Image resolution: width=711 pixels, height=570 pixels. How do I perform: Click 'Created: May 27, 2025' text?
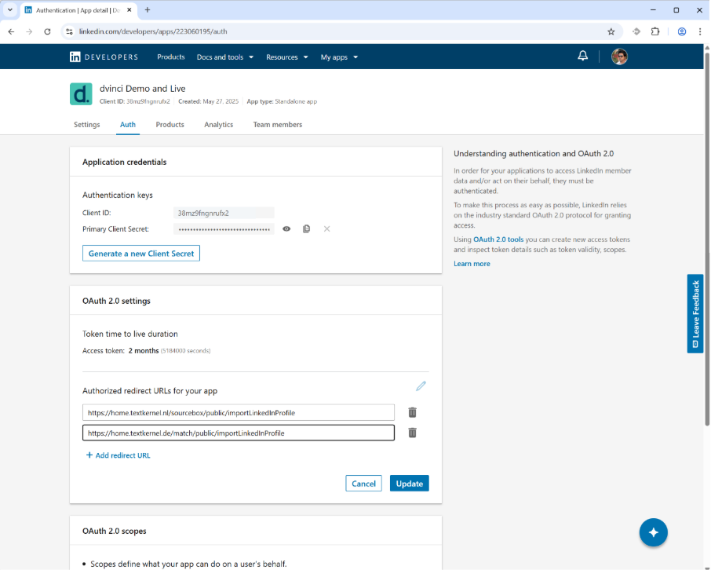tap(208, 101)
